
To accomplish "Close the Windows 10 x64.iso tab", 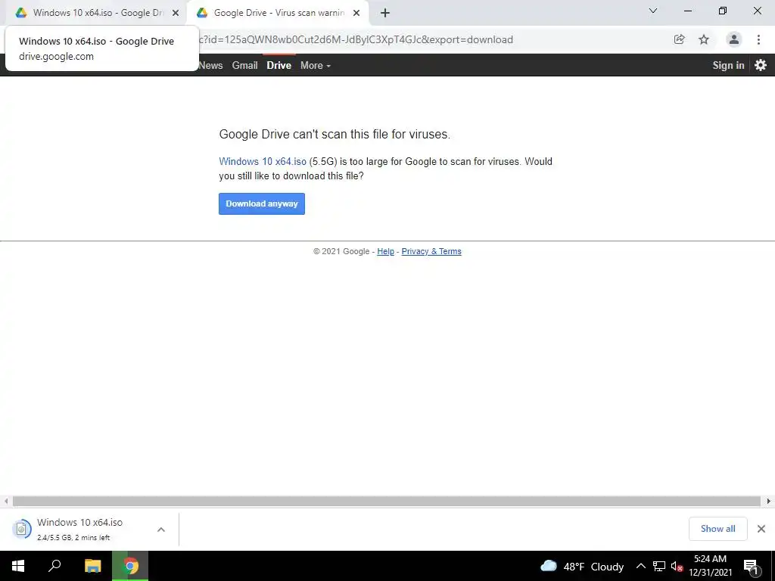I will (x=175, y=13).
